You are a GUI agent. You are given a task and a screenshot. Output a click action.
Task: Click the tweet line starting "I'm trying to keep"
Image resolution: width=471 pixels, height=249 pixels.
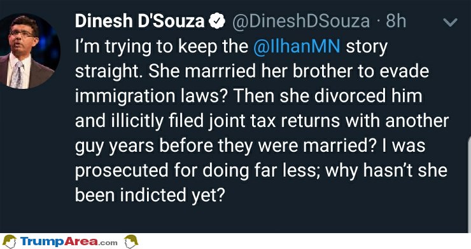[x=231, y=48]
